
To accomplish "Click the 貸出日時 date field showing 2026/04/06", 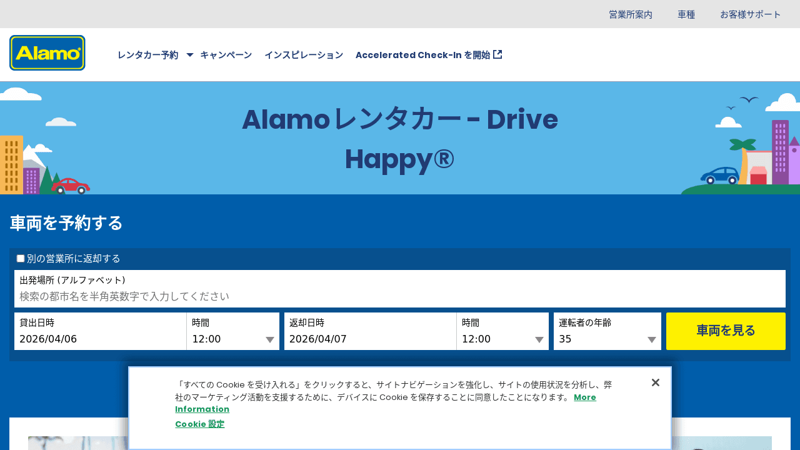I will [100, 339].
